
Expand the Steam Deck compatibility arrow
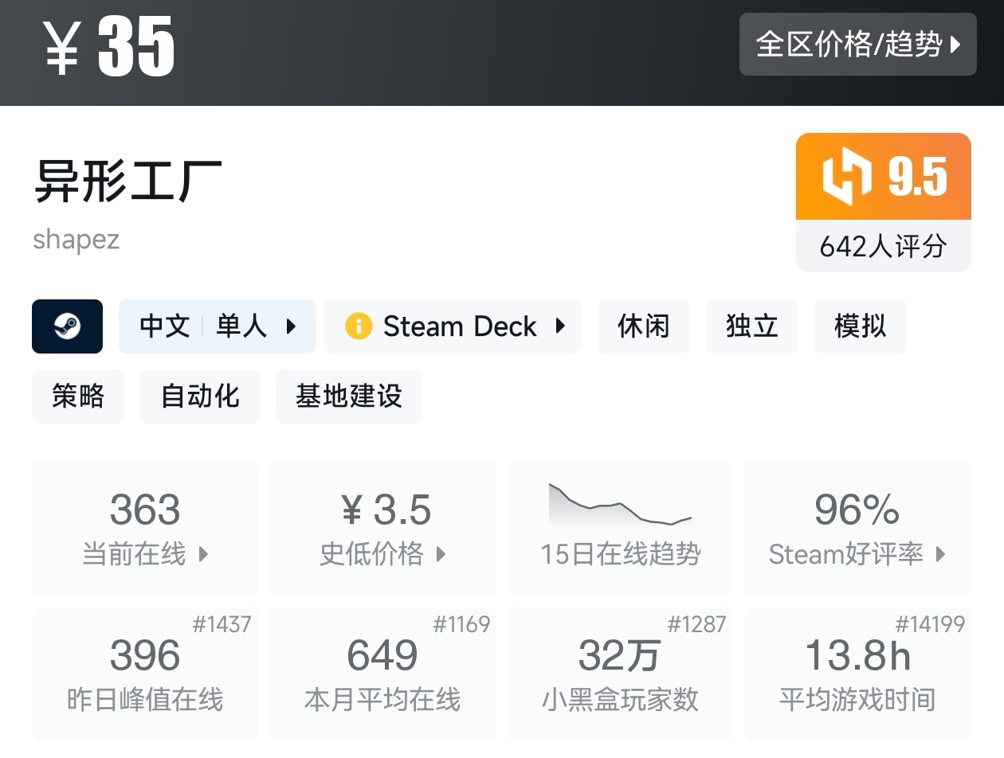(560, 326)
